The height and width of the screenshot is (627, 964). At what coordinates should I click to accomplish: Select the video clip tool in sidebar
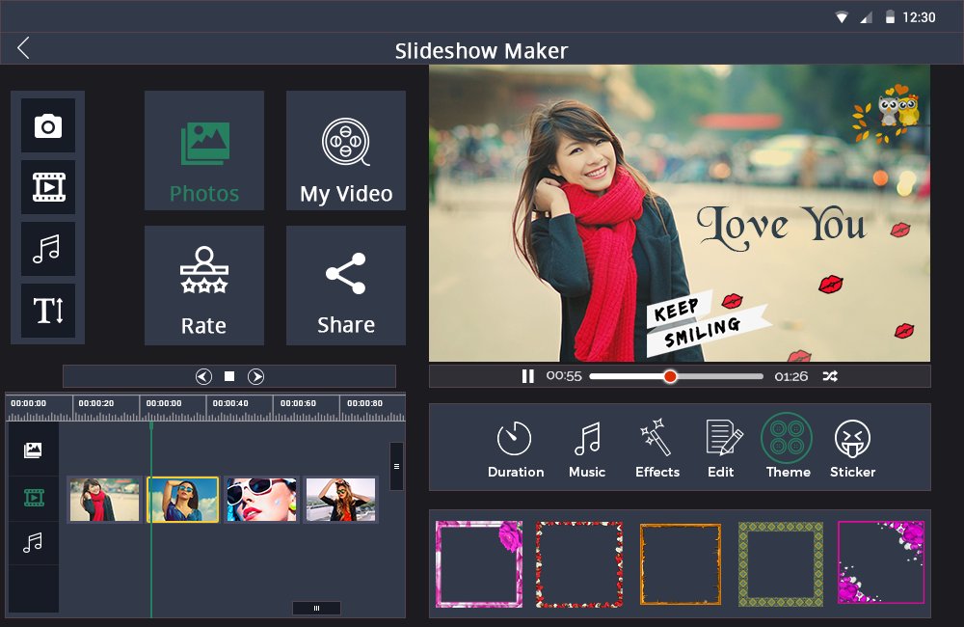[48, 187]
